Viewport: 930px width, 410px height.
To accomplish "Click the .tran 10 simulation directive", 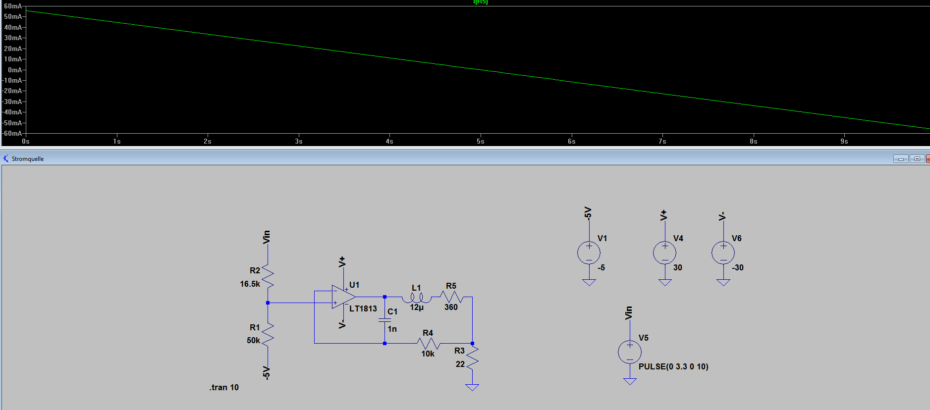I will [224, 387].
